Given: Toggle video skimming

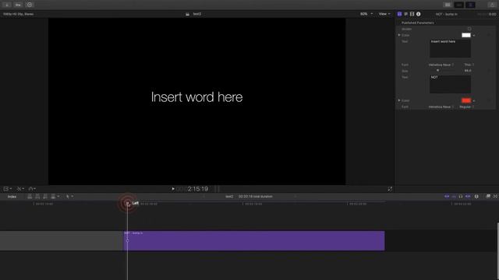Looking at the screenshot, I should click(447, 197).
